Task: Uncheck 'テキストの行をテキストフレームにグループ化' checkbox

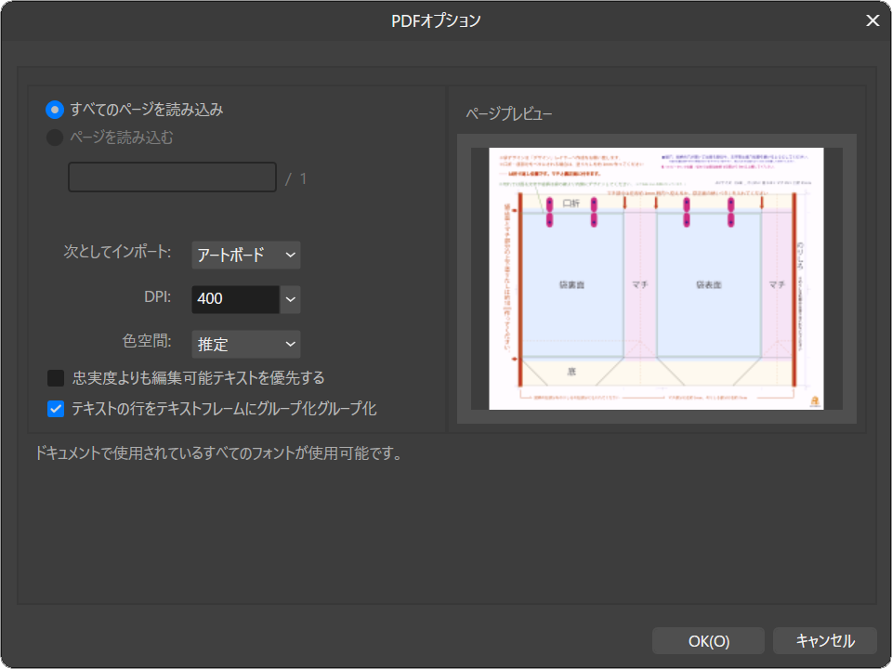Action: pos(56,408)
